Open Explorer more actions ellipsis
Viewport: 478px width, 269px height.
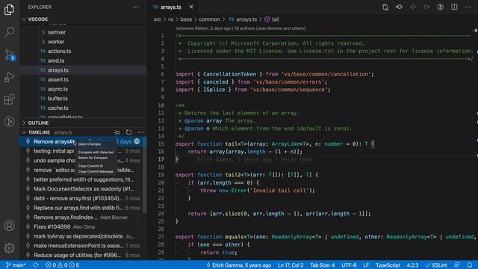(x=136, y=7)
